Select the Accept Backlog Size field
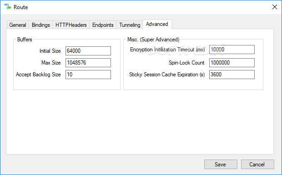 [88, 75]
